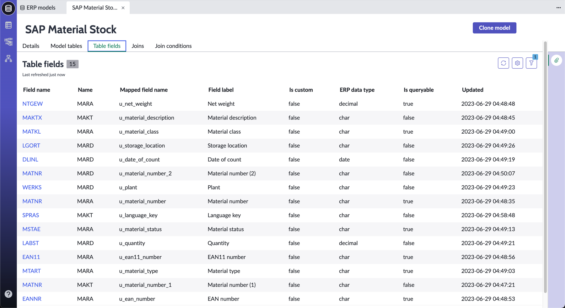The image size is (565, 308).
Task: Open the WERKS field link
Action: [32, 187]
